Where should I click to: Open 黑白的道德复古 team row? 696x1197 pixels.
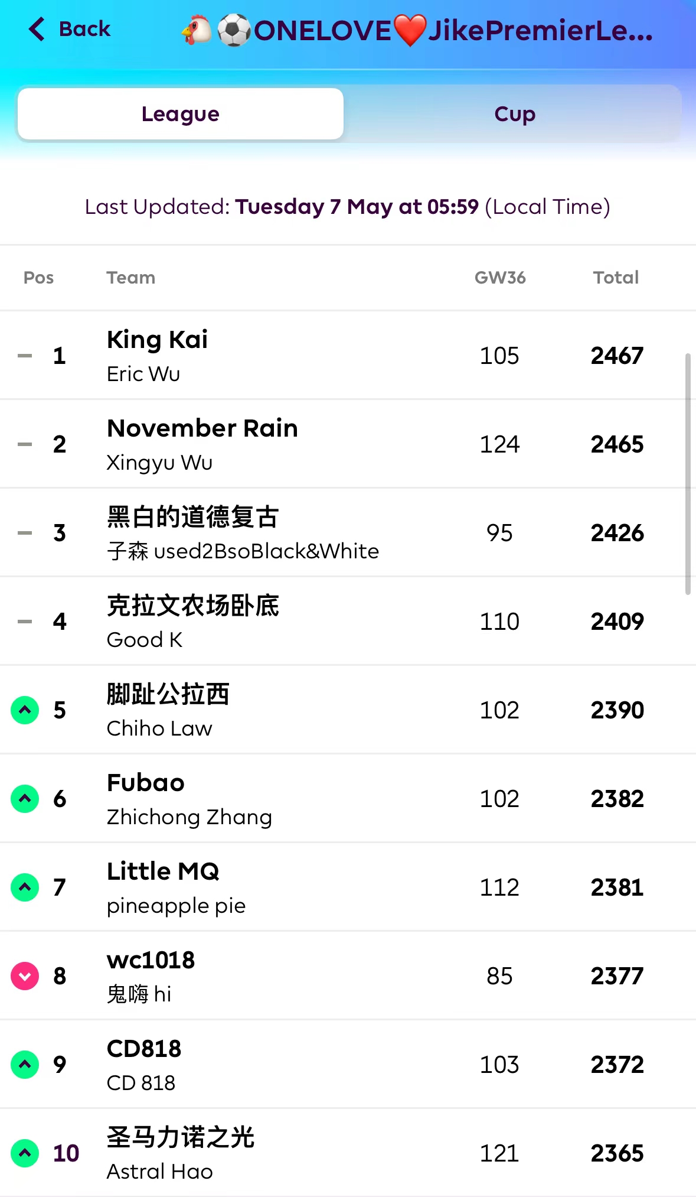tap(192, 518)
